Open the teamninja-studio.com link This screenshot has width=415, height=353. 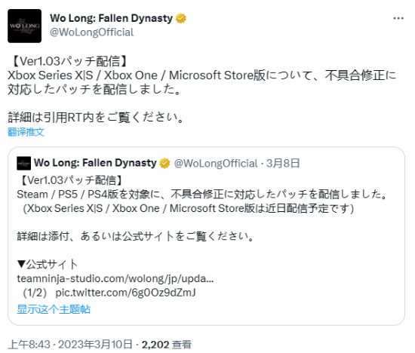[115, 278]
